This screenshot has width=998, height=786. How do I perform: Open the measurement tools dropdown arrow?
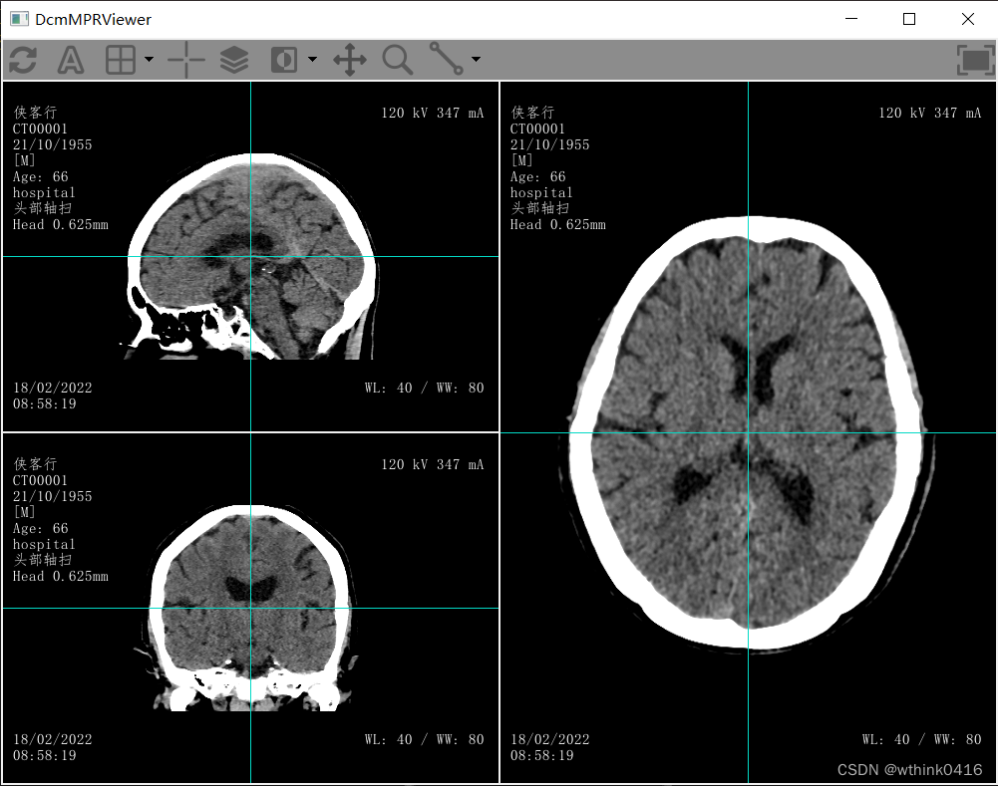click(476, 59)
